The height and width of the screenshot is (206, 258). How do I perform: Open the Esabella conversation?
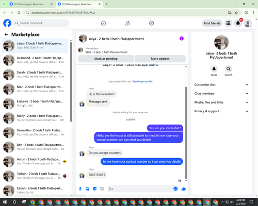(35, 104)
